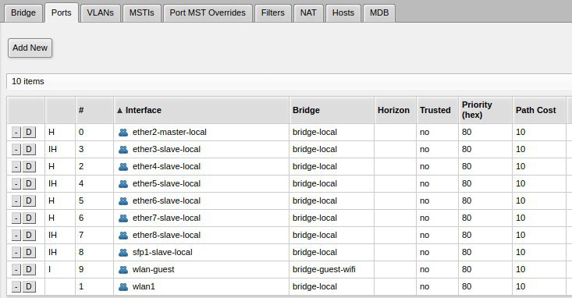Click the ether8-slave-local interface icon

(x=123, y=236)
